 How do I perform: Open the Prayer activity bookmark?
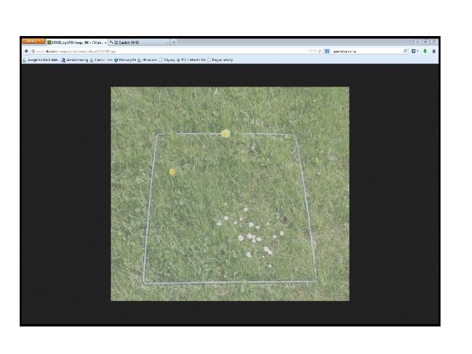pyautogui.click(x=220, y=60)
